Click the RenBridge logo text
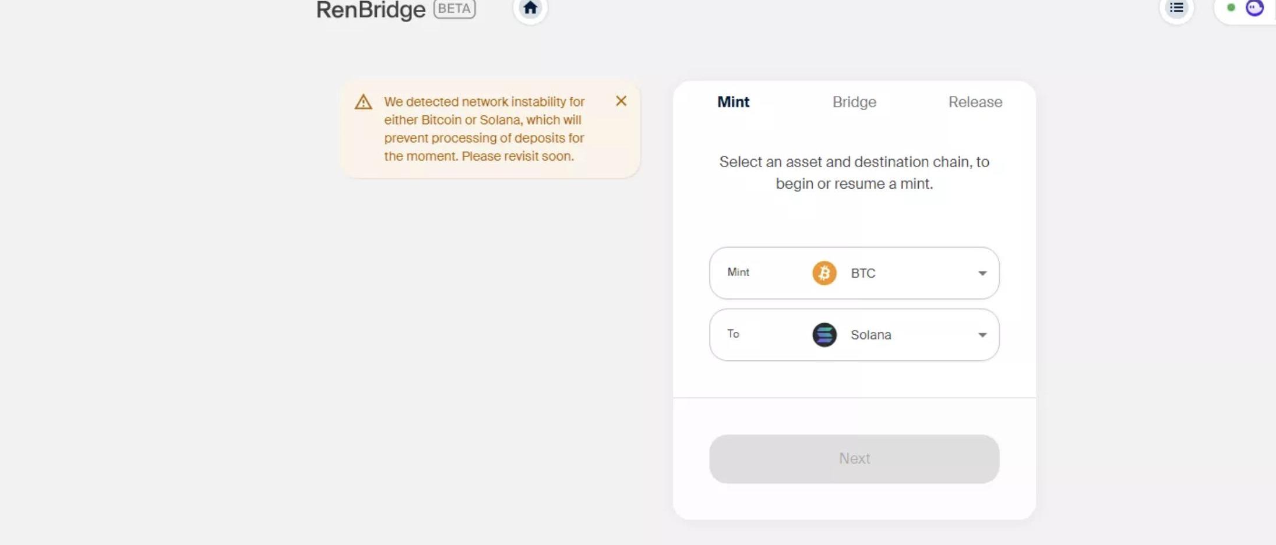Viewport: 1276px width, 545px height. [371, 9]
